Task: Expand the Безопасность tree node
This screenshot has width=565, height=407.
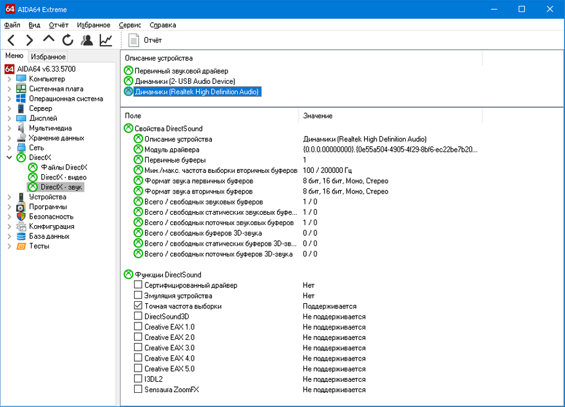Action: 10,217
